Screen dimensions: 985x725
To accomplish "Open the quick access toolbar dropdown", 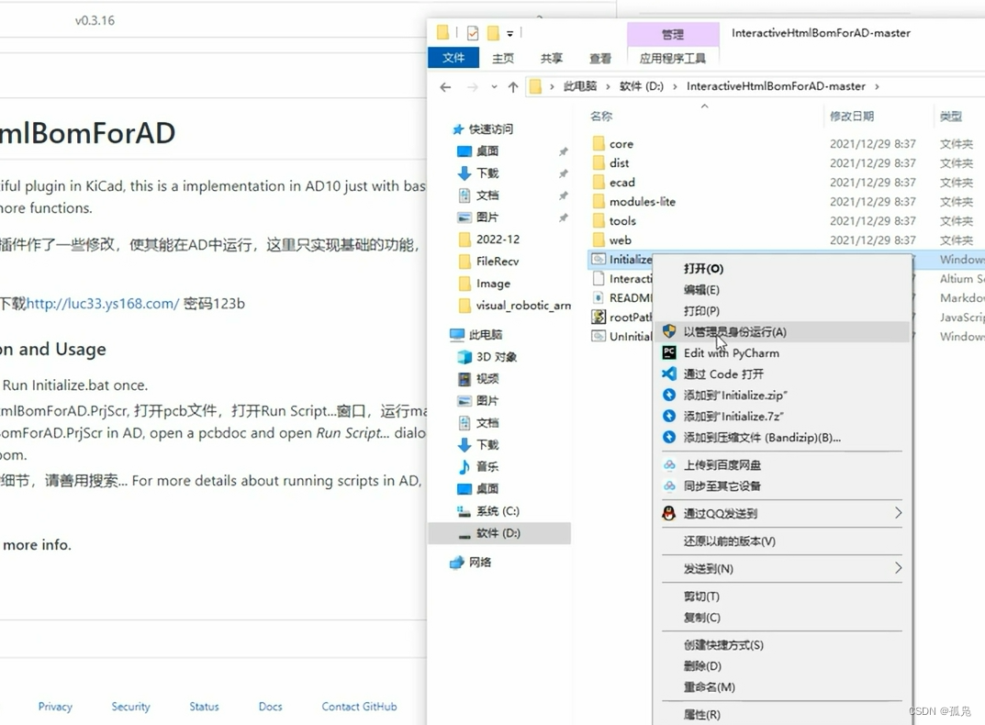I will click(x=510, y=33).
